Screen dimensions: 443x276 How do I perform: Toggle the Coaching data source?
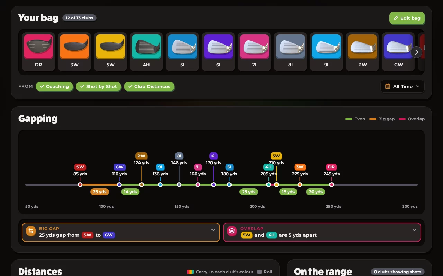coord(54,86)
